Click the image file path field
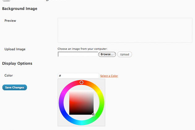Viewport: 195px width, 130px height. (x=78, y=54)
